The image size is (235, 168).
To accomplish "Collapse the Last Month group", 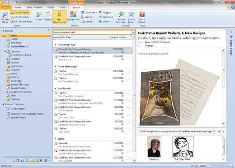I will [x=56, y=89].
